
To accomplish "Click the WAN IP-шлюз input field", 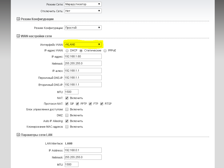I will point(83,71).
